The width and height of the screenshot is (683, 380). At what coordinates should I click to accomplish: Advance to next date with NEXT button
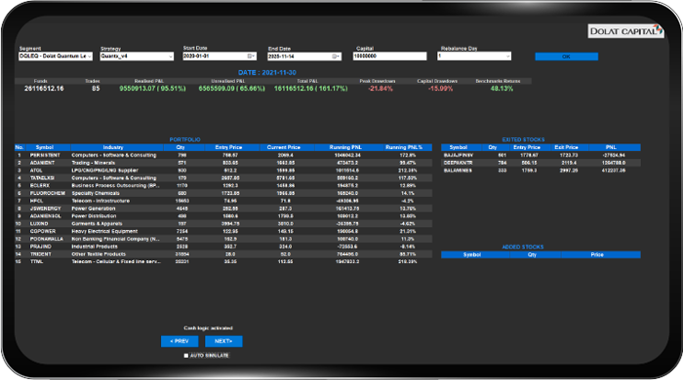[223, 341]
